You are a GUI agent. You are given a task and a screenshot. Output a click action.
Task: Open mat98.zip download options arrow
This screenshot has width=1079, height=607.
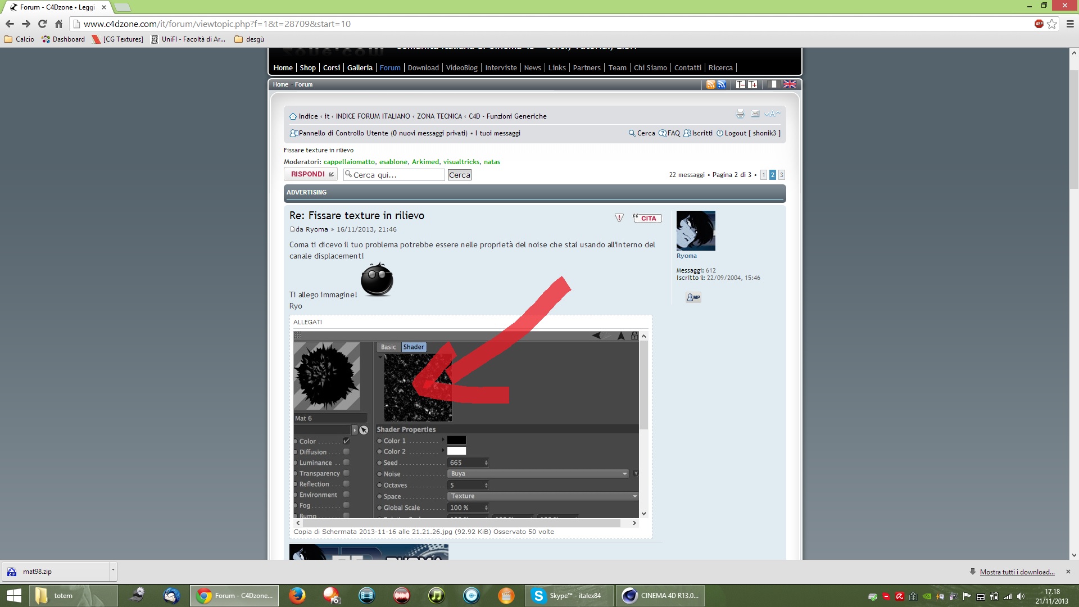coord(113,570)
